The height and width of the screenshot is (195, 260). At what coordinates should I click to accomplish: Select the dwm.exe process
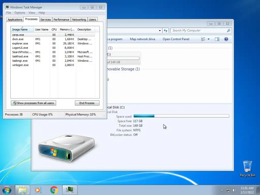click(53, 39)
